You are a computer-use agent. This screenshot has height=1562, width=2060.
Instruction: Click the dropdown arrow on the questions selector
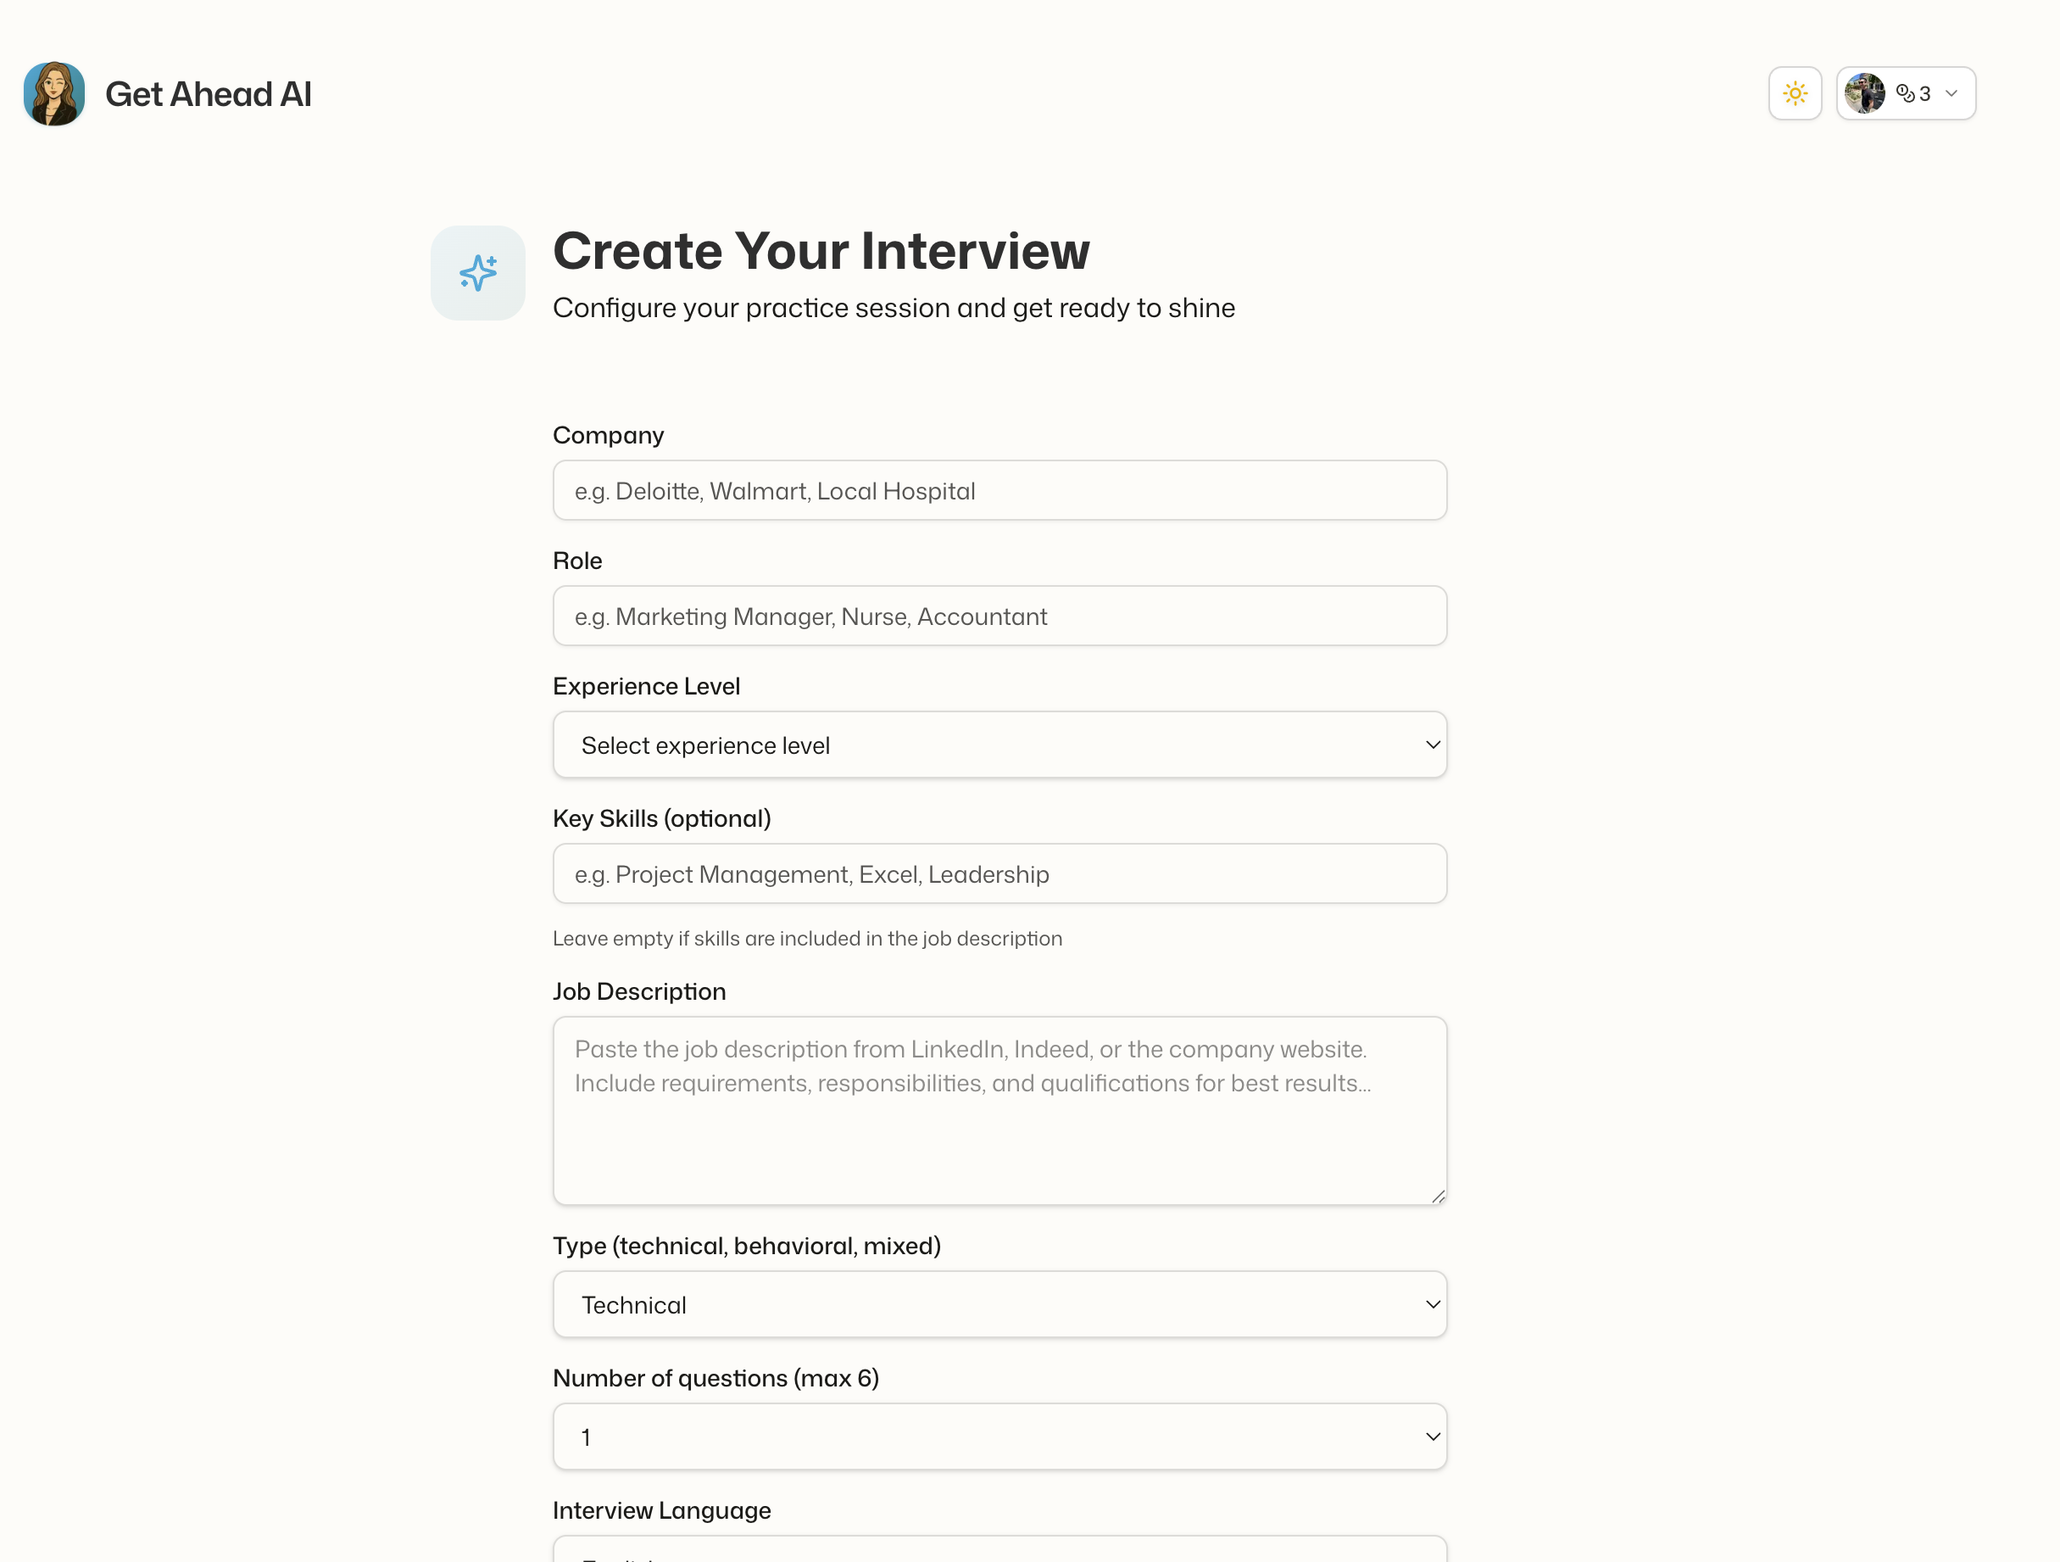click(1431, 1436)
